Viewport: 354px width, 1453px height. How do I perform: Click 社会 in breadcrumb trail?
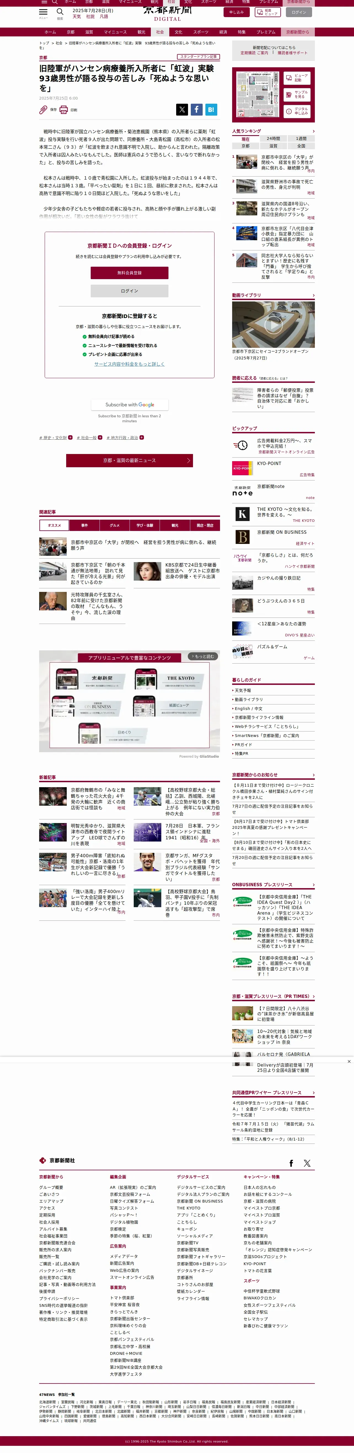[x=59, y=43]
